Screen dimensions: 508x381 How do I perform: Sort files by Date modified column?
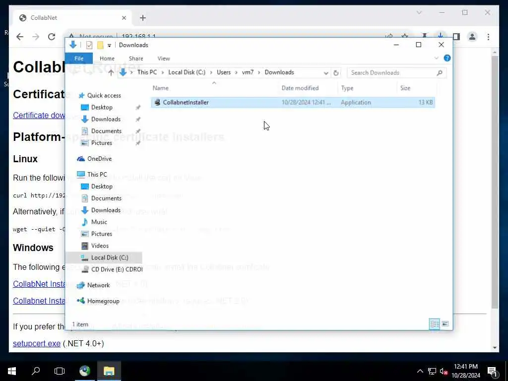click(x=300, y=88)
